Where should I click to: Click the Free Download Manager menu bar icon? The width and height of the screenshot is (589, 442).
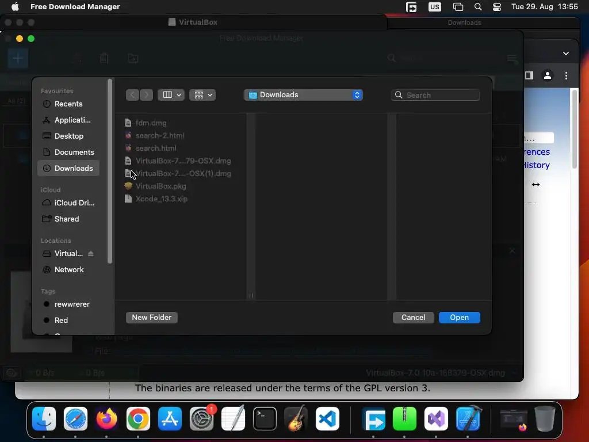click(x=411, y=7)
